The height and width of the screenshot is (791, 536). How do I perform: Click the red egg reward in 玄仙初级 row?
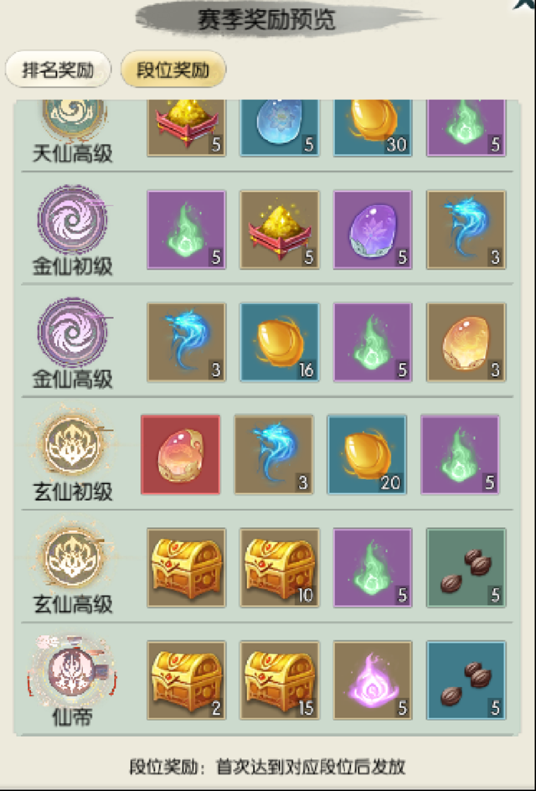(x=181, y=454)
